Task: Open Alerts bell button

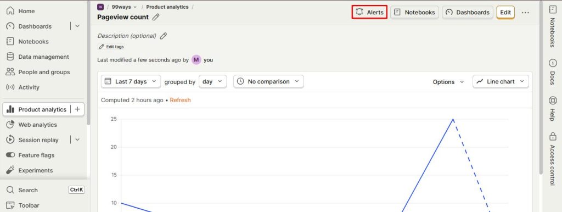Action: (x=369, y=12)
